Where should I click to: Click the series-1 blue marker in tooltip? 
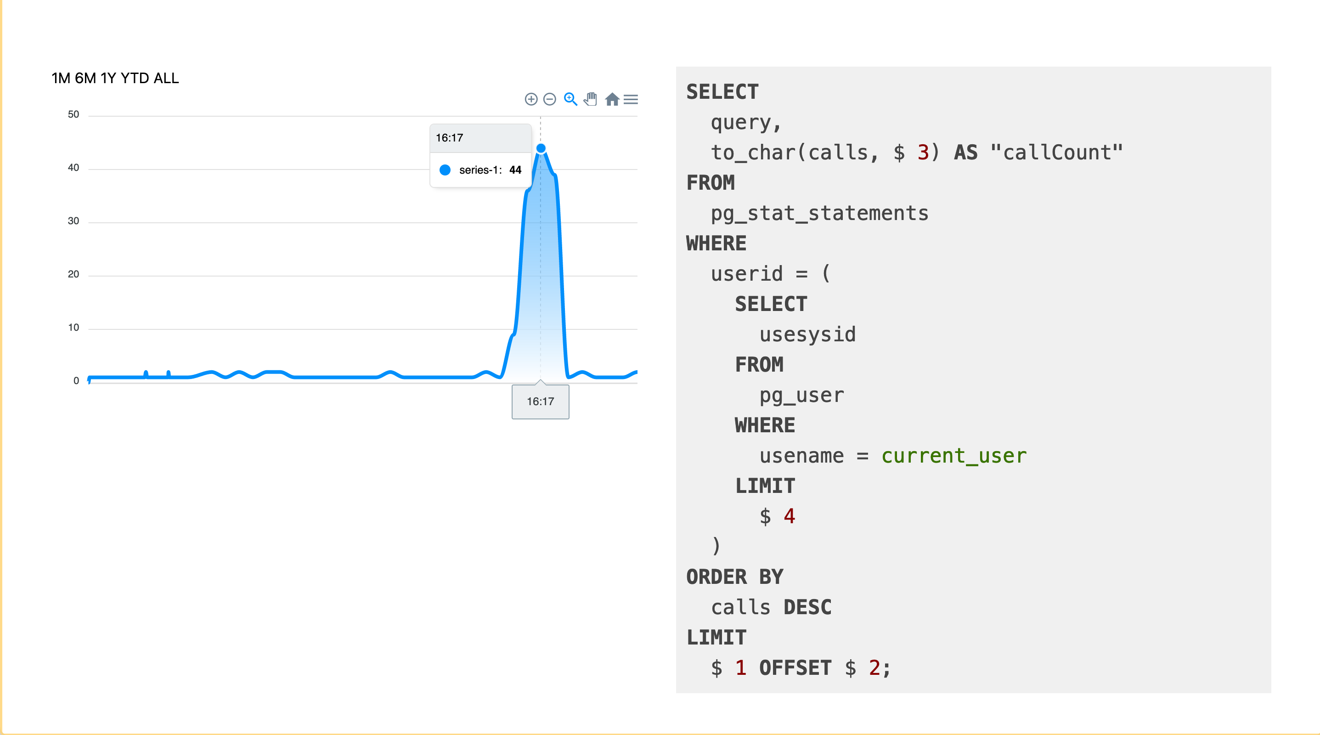pos(445,170)
